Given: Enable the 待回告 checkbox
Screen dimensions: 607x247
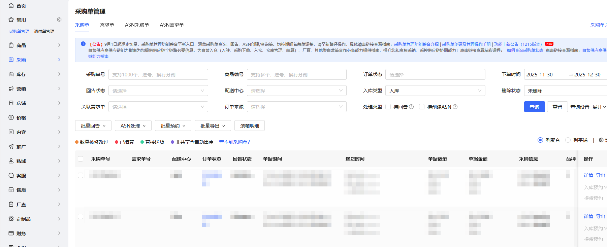Looking at the screenshot, I should coord(388,107).
